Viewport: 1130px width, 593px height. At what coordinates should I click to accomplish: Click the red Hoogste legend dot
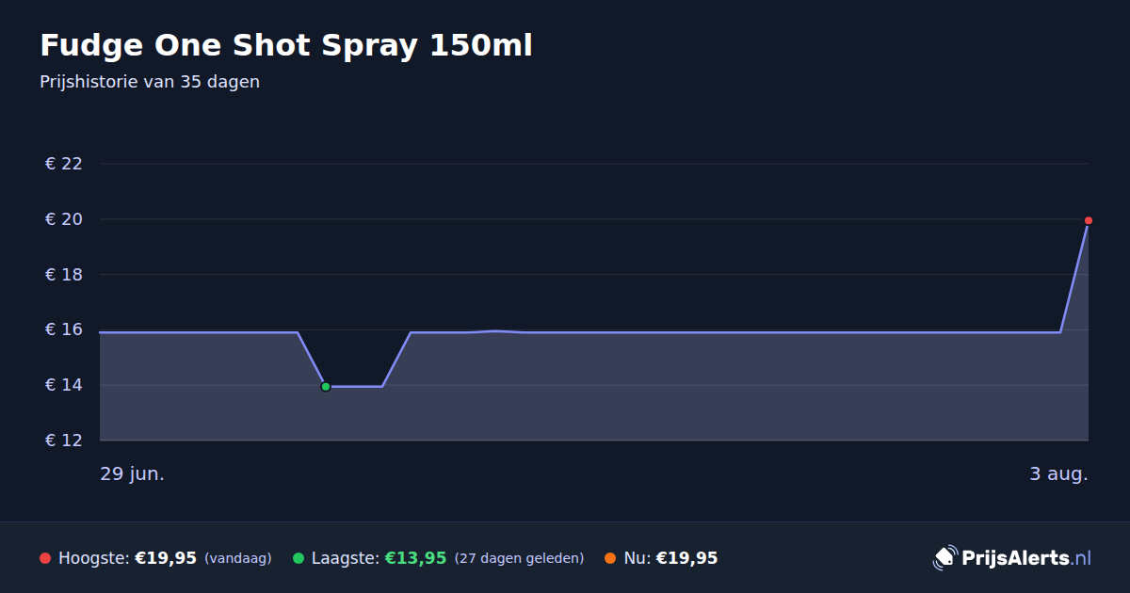coord(44,558)
